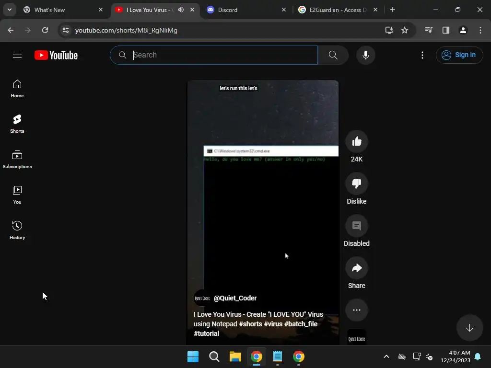Open Chrome media controls

(429, 30)
